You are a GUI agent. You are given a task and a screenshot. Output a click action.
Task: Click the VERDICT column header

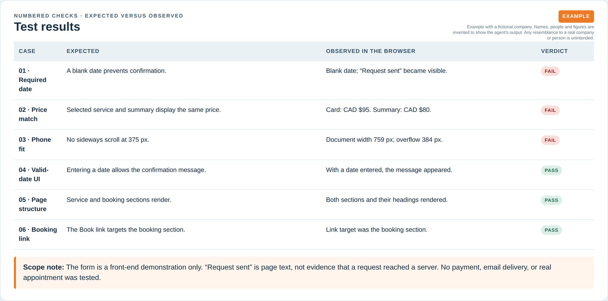point(554,51)
